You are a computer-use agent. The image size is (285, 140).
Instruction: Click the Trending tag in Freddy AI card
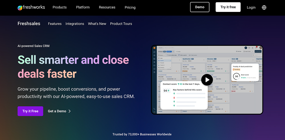pyautogui.click(x=237, y=69)
